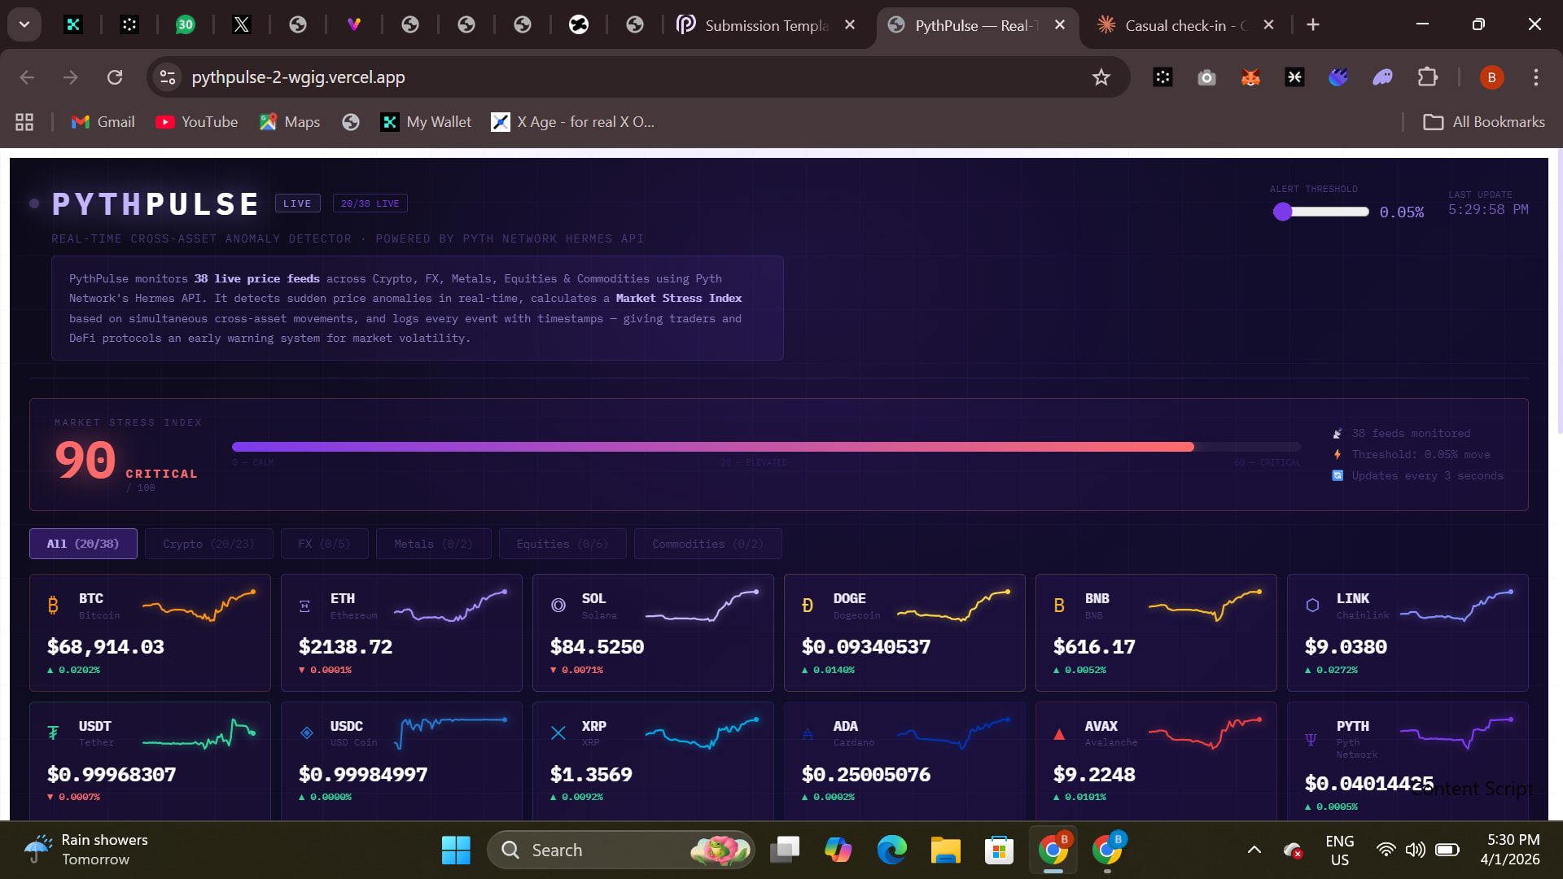Click the address bar URL field
The height and width of the screenshot is (879, 1563).
pyautogui.click(x=298, y=77)
